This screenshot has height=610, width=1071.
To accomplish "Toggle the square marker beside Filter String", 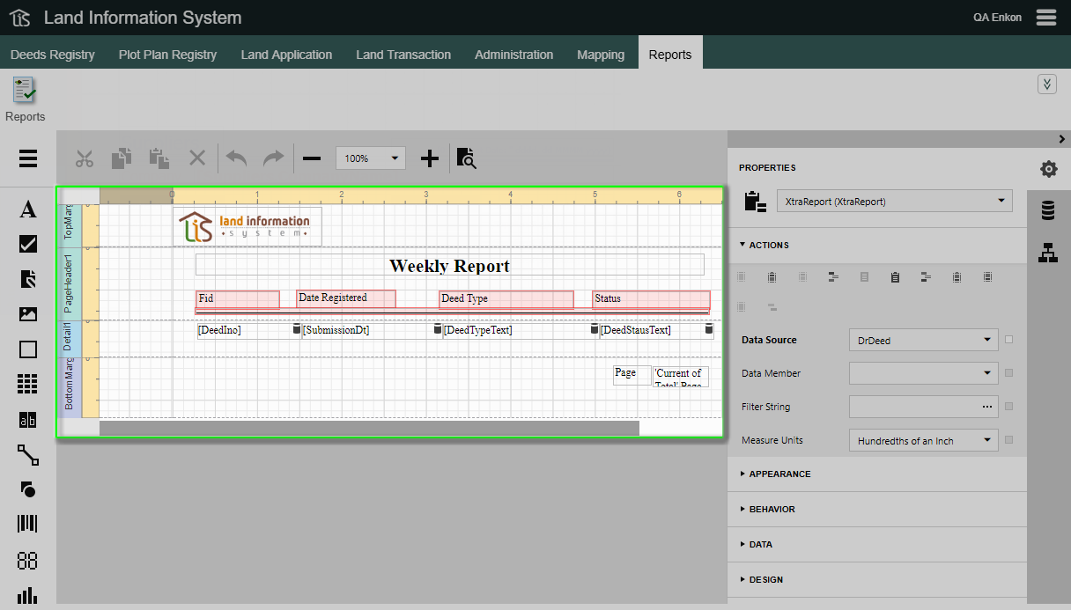I will tap(1008, 407).
